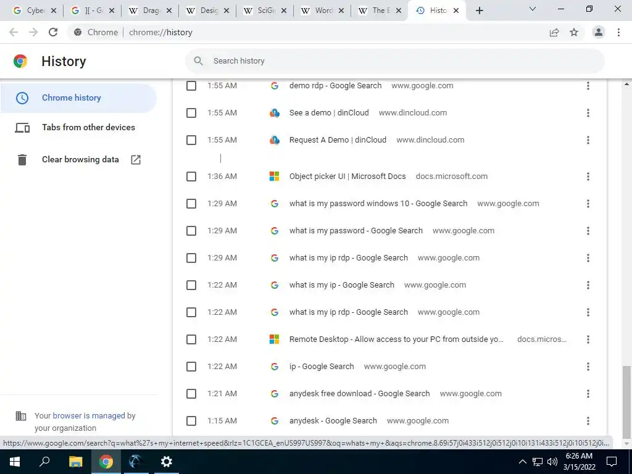Switch to the 'SciGi' Wikipedia tab
Viewport: 632px width, 474px height.
coord(261,11)
